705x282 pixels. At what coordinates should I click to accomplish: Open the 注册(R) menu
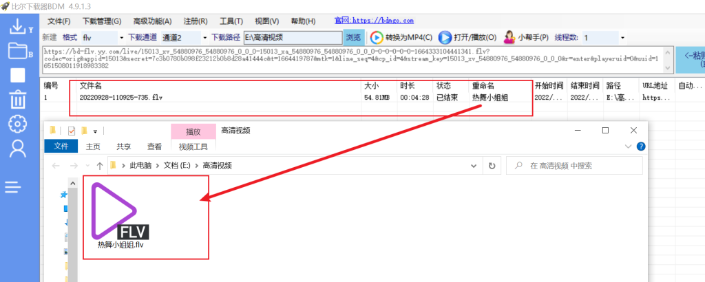(x=196, y=21)
